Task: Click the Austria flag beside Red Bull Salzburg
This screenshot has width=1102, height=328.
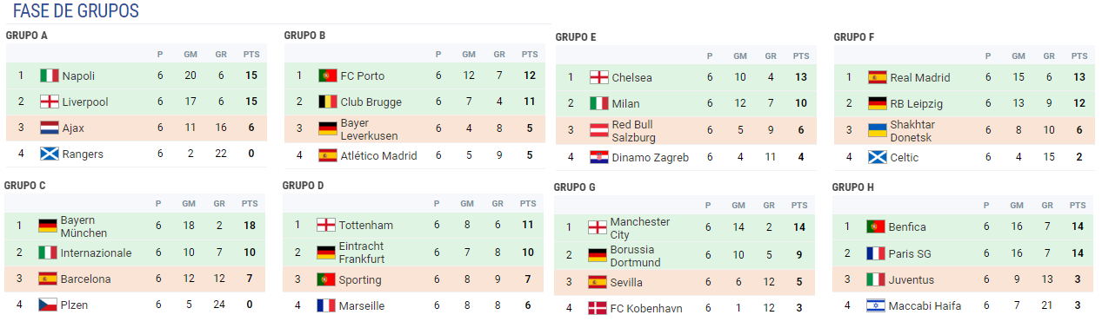Action: click(598, 130)
